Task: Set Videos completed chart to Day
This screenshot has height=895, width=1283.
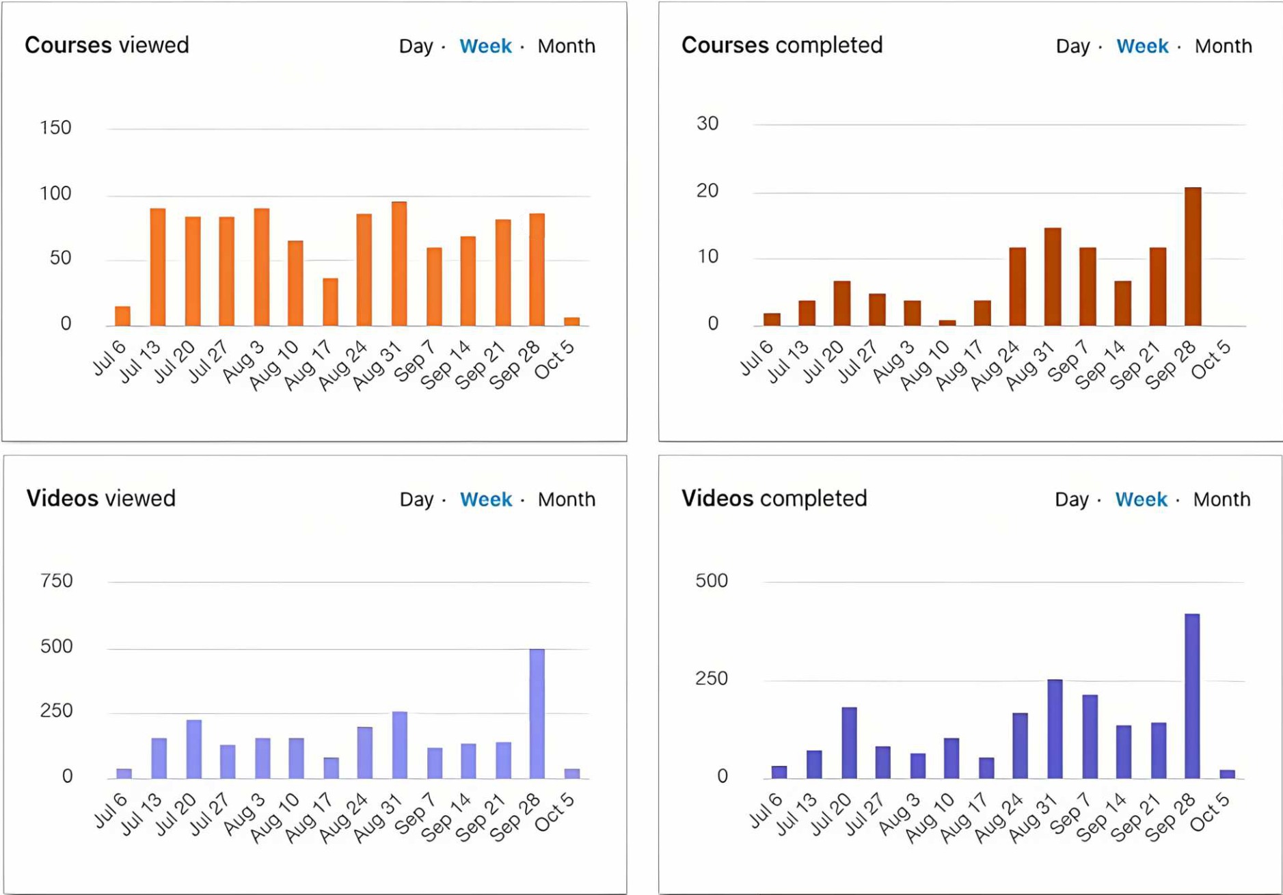Action: [1071, 499]
